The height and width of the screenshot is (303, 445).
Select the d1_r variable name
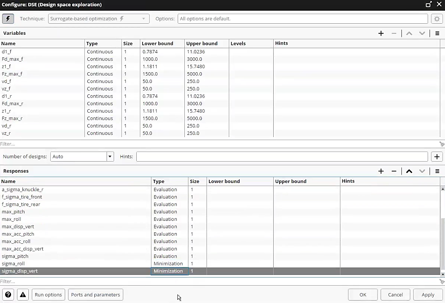7,96
